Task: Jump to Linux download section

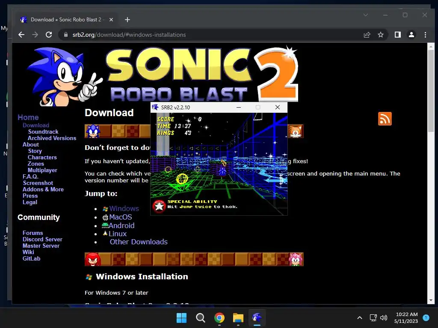Action: [118, 234]
